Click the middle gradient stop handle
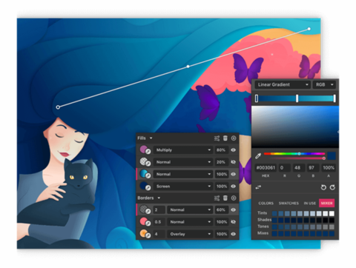356x268 pixels. pyautogui.click(x=297, y=98)
